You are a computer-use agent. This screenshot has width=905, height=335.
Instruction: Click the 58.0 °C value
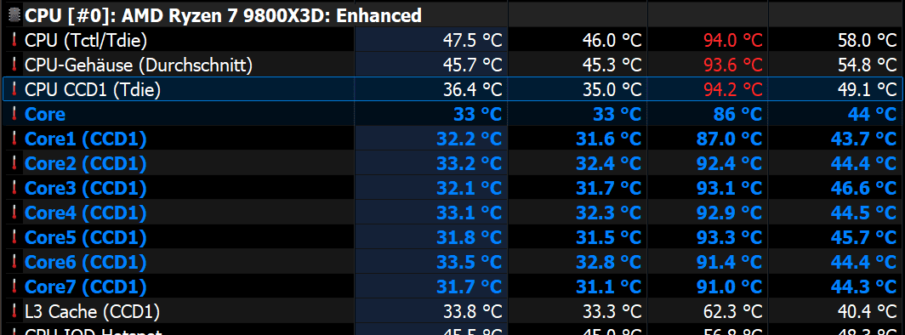[868, 40]
